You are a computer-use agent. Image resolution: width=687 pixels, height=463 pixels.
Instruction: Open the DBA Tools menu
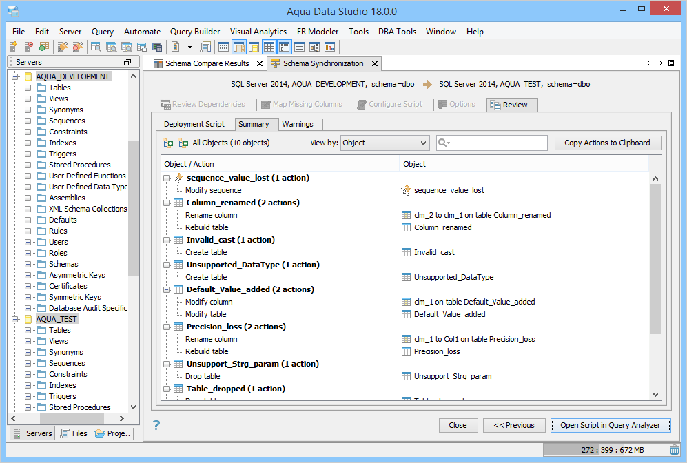point(397,32)
